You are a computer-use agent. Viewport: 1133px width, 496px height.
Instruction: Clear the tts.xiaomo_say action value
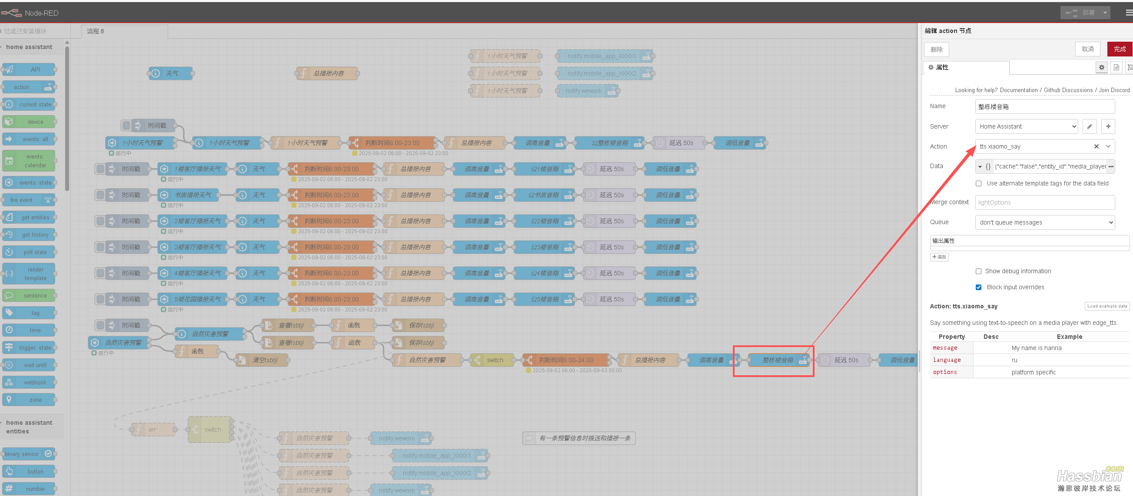pos(1096,146)
